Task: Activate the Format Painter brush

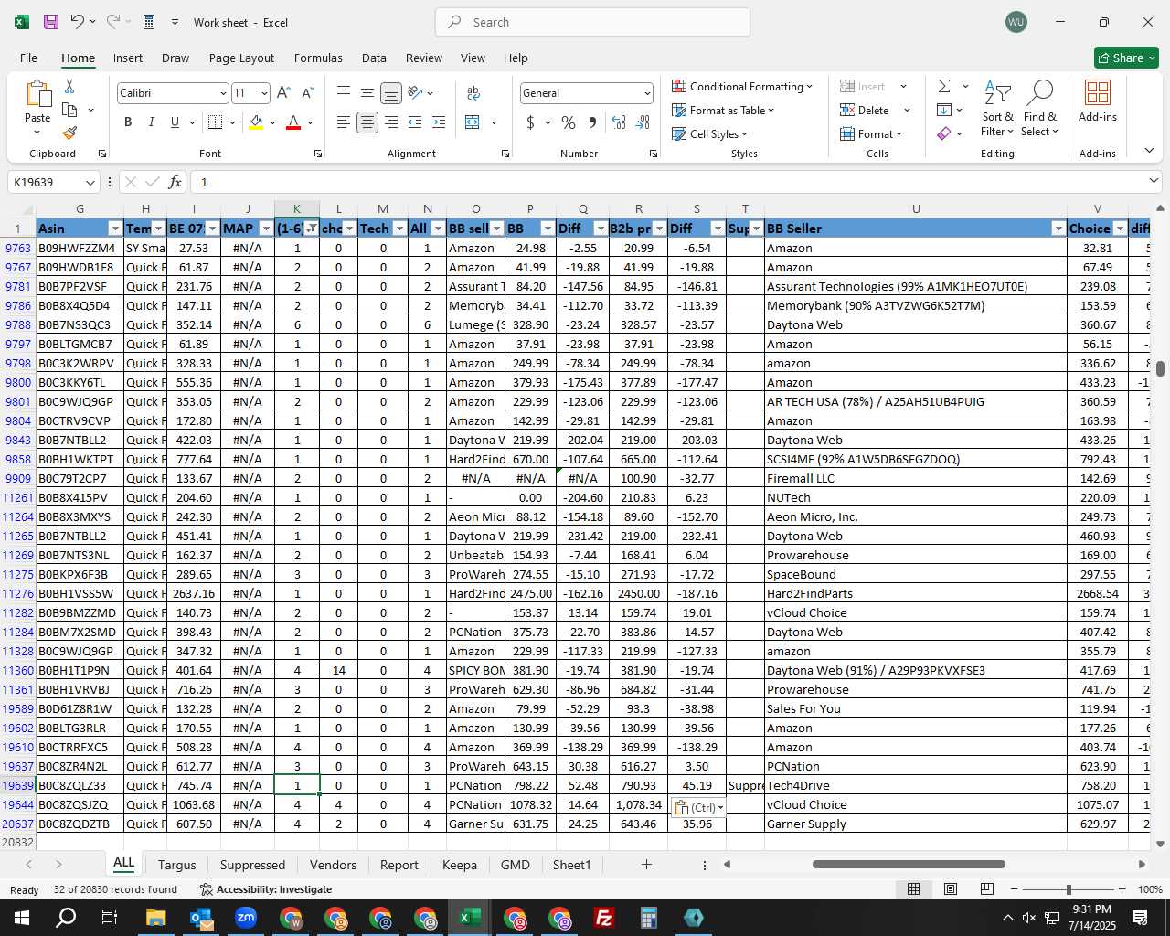Action: pos(69,133)
